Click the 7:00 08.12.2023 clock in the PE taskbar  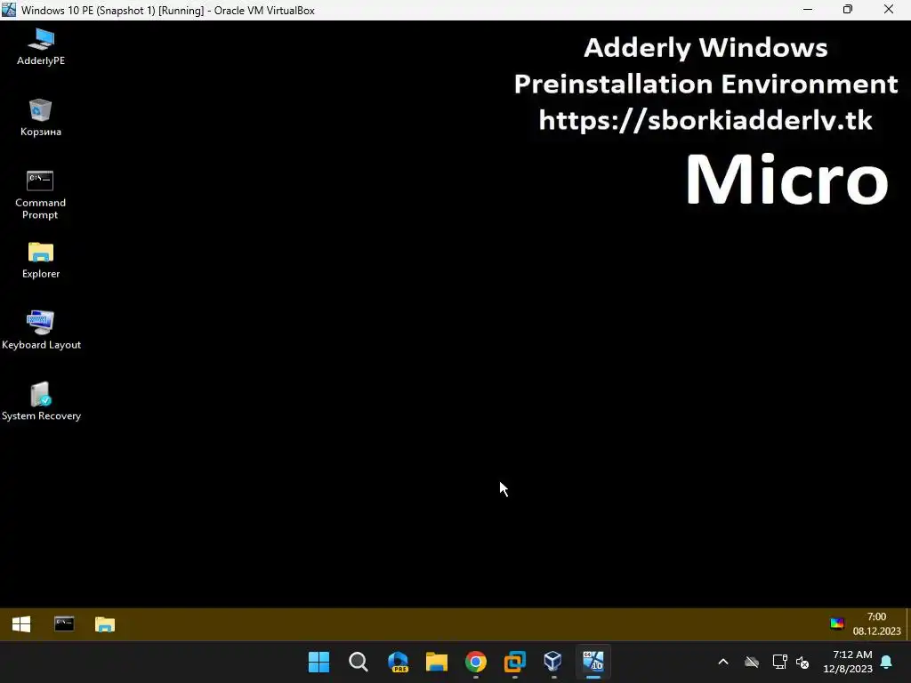[876, 623]
